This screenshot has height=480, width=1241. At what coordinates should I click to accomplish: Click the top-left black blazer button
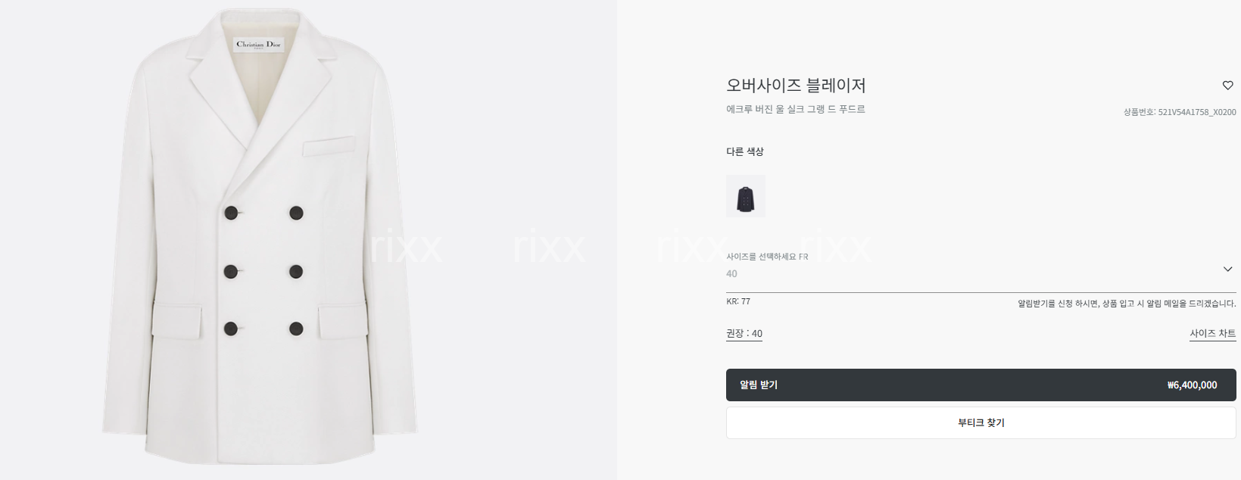pos(231,214)
